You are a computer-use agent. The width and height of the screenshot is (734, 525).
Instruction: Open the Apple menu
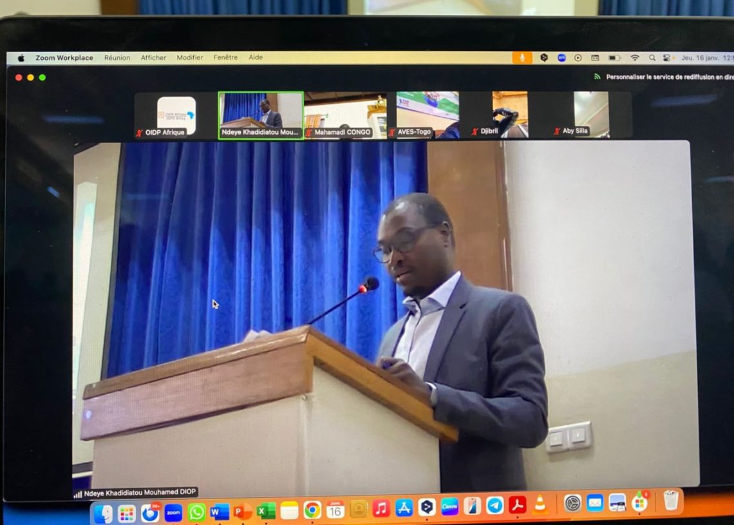tap(21, 58)
